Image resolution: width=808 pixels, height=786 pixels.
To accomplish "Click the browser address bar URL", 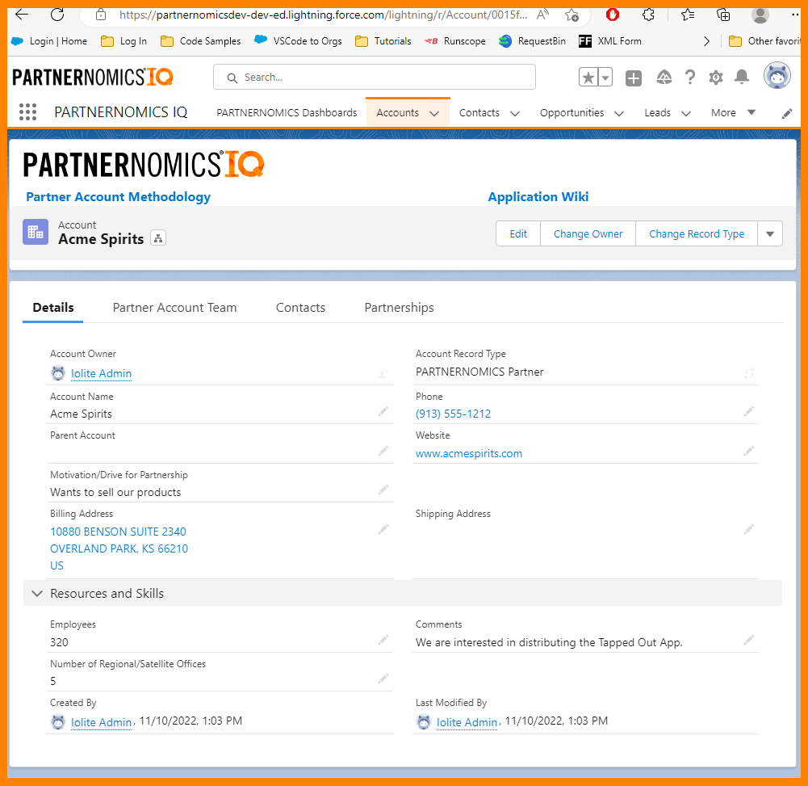I will 323,15.
